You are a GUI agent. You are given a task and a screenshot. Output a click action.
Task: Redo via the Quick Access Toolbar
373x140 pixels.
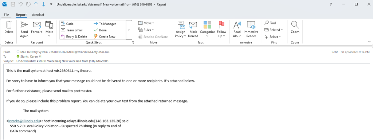(x=28, y=4)
